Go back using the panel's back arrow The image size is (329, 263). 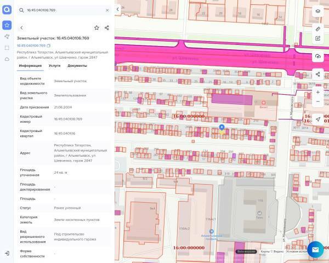[x=21, y=27]
